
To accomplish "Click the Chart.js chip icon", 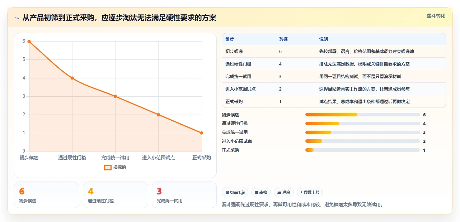I will 227,192.
